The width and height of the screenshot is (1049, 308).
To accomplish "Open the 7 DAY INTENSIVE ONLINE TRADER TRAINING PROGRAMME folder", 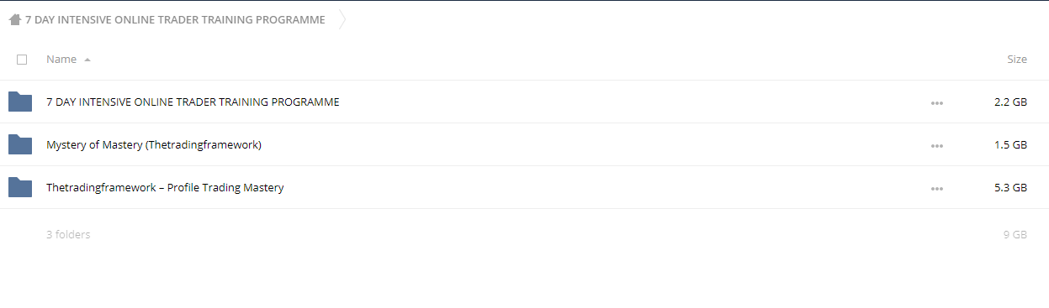I will 193,102.
